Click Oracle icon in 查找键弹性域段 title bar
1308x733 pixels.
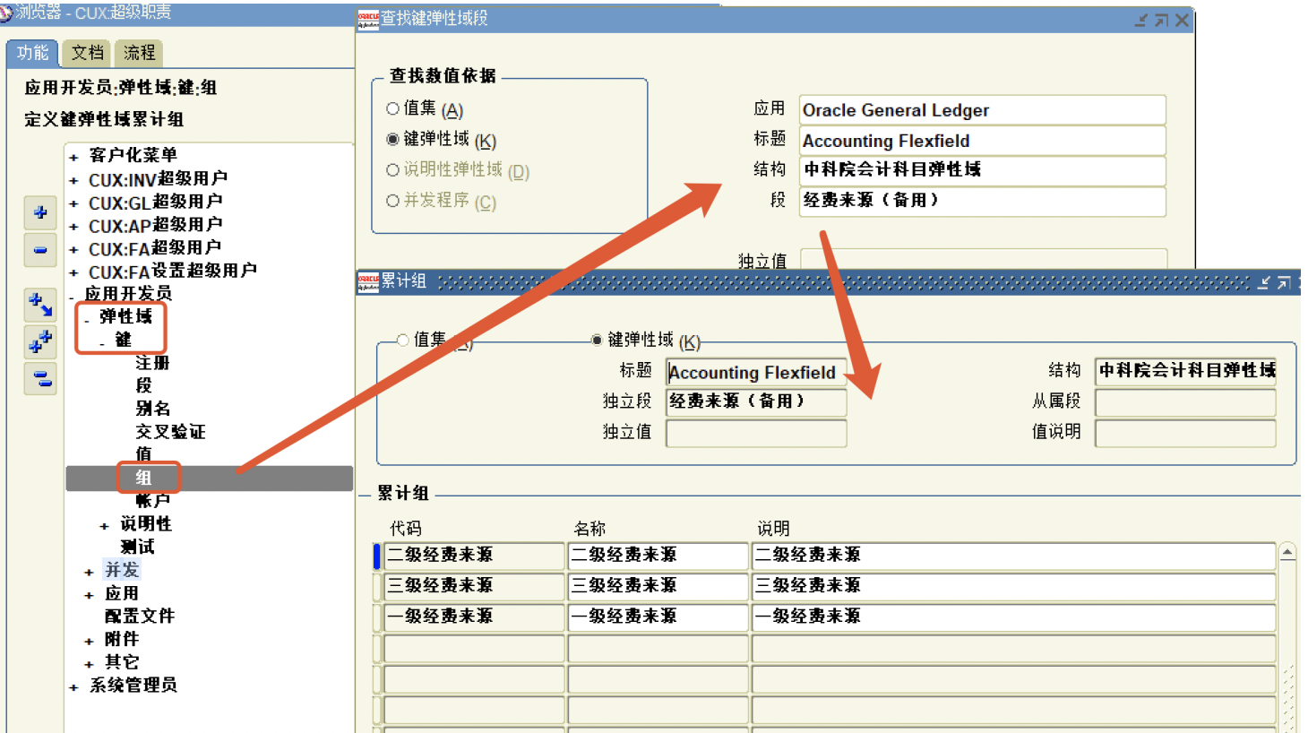point(368,19)
